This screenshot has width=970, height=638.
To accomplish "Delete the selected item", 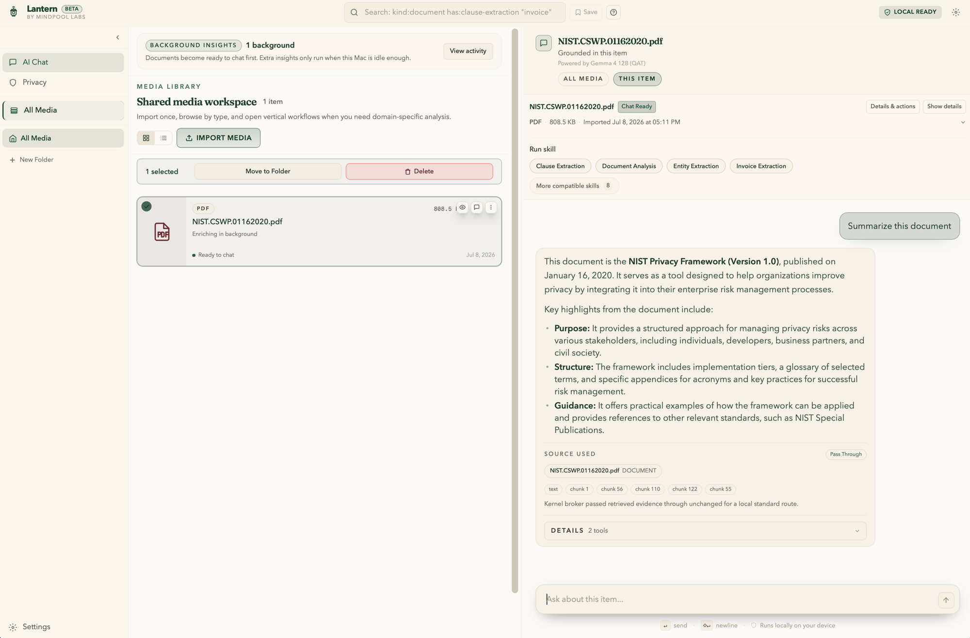I will 419,172.
